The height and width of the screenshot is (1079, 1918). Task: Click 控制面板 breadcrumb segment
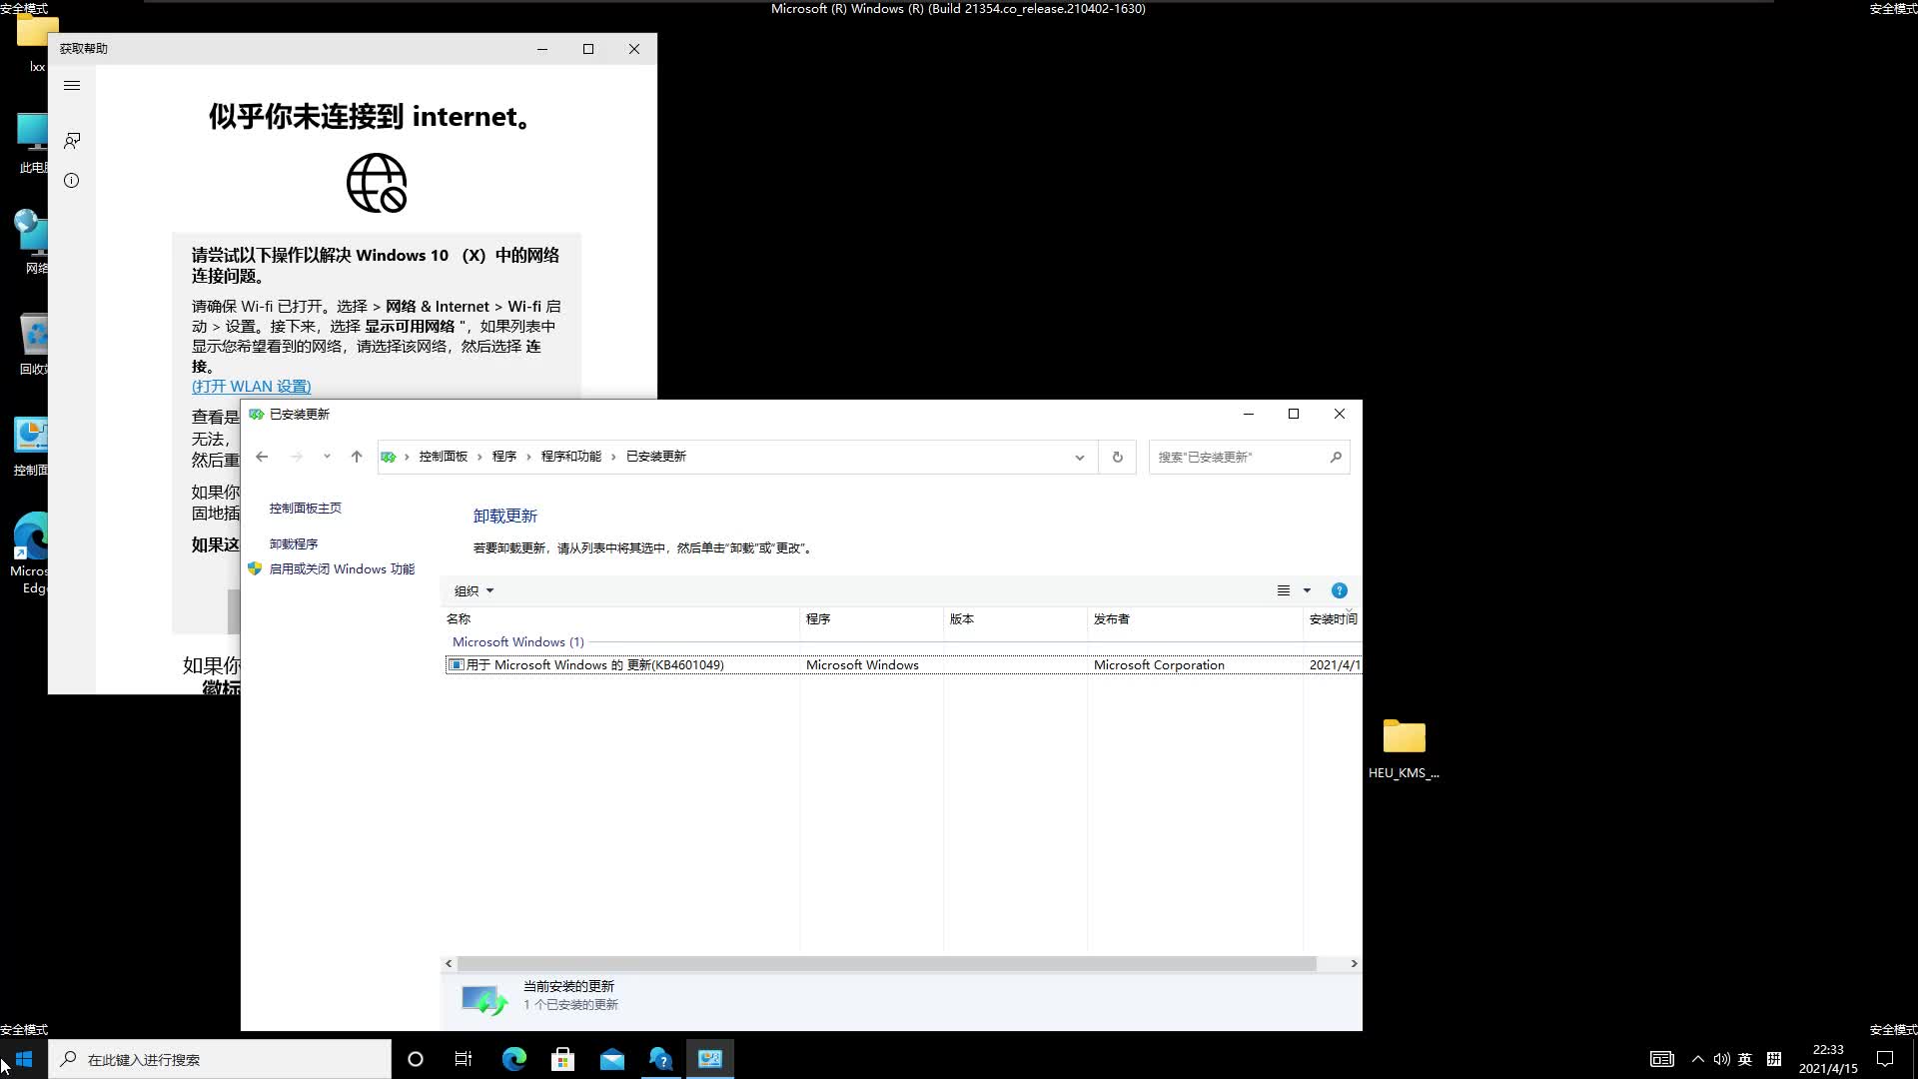tap(444, 457)
